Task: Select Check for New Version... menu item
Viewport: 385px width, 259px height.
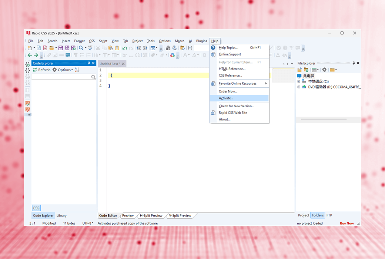Action: tap(239, 106)
